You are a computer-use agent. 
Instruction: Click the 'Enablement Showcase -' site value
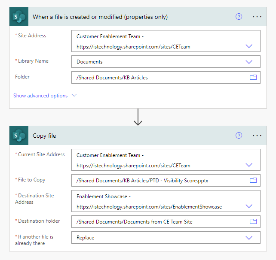(104, 197)
